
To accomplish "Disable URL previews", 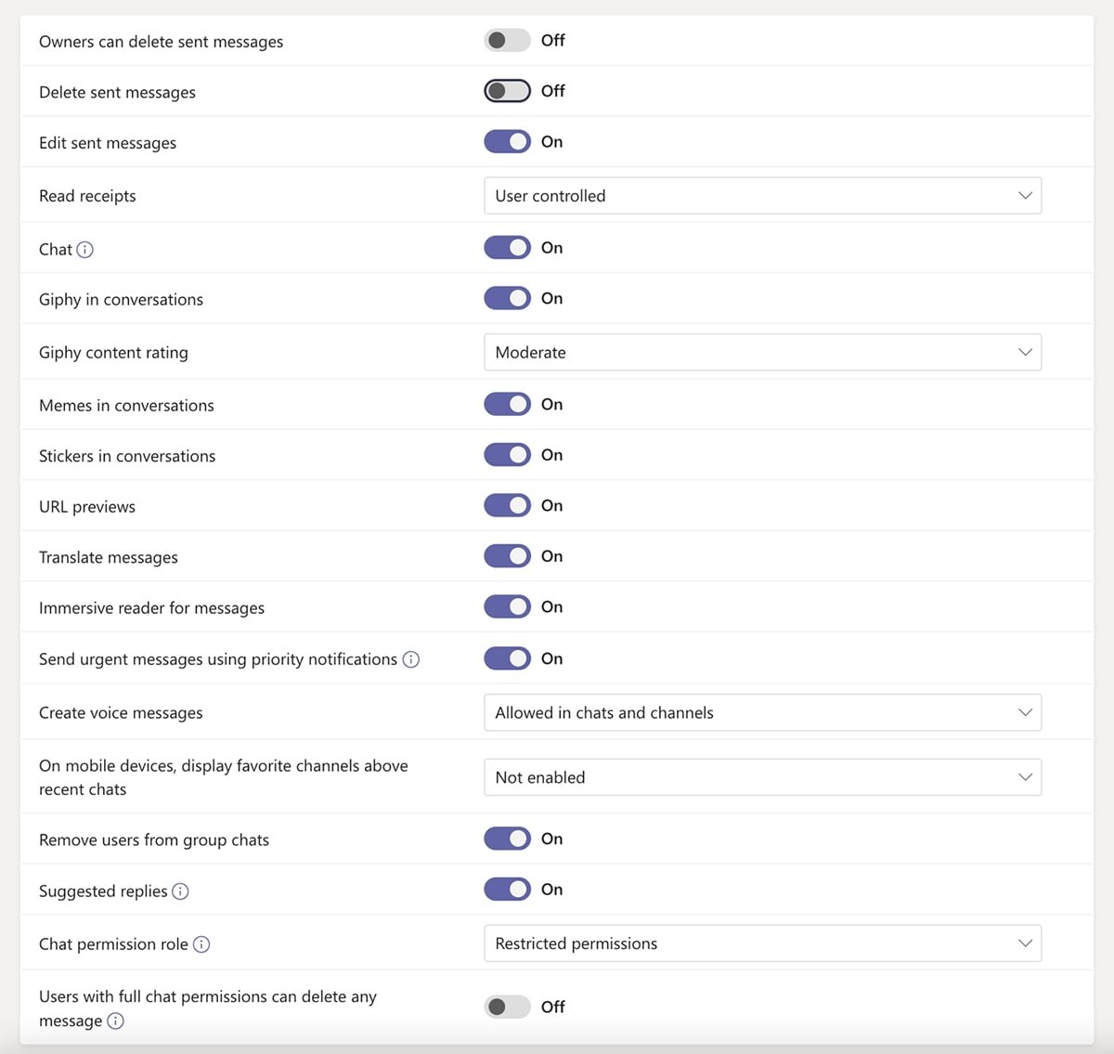I will (x=506, y=505).
